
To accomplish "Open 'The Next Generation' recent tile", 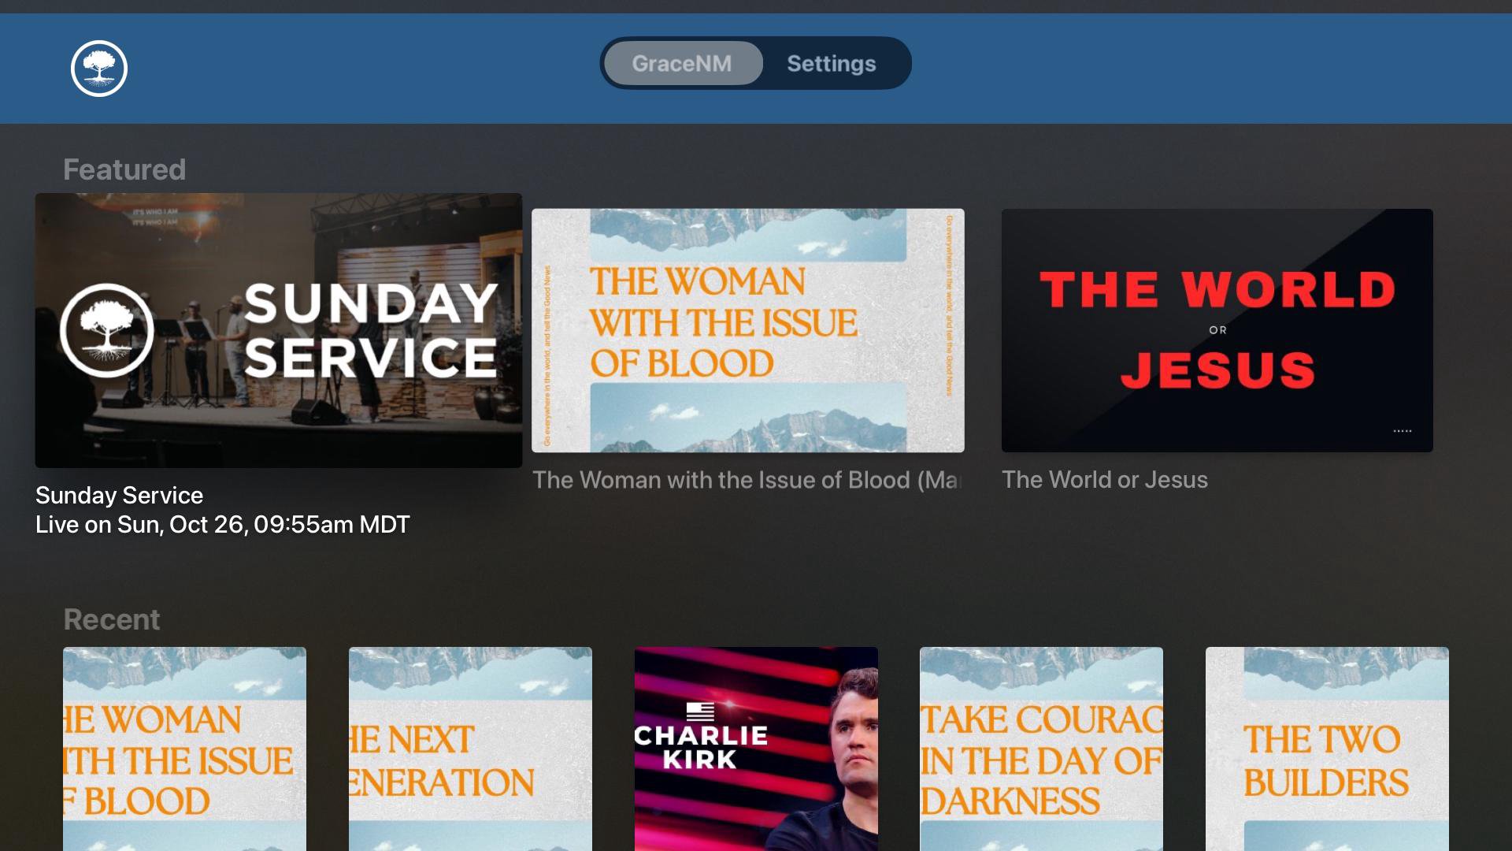I will (470, 749).
